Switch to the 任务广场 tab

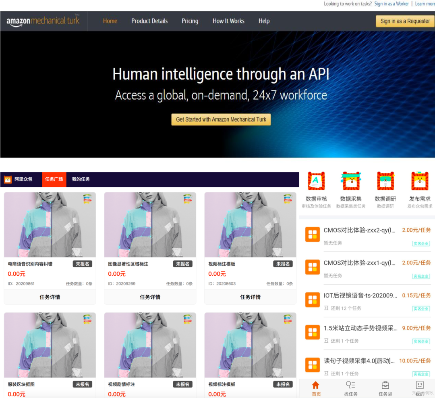point(54,179)
